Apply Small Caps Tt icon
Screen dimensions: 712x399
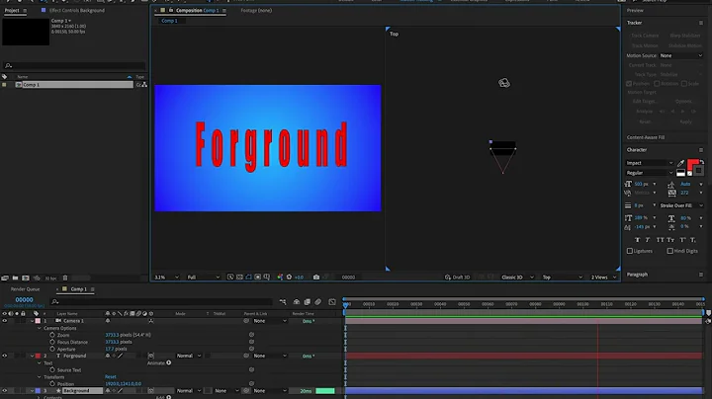[x=670, y=240]
